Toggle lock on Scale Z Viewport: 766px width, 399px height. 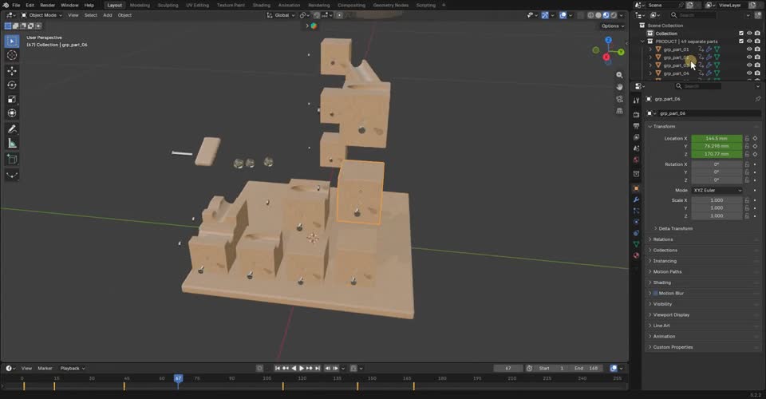point(747,216)
